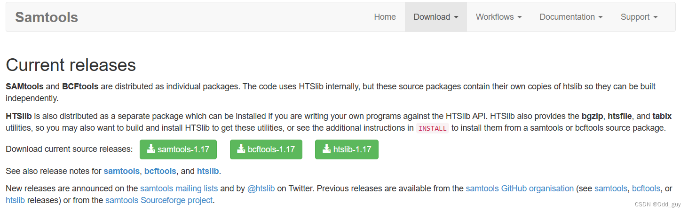Open the Support dropdown caret
The width and height of the screenshot is (688, 212).
point(655,17)
